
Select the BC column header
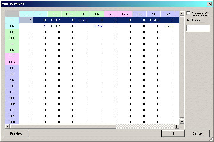click(x=139, y=14)
